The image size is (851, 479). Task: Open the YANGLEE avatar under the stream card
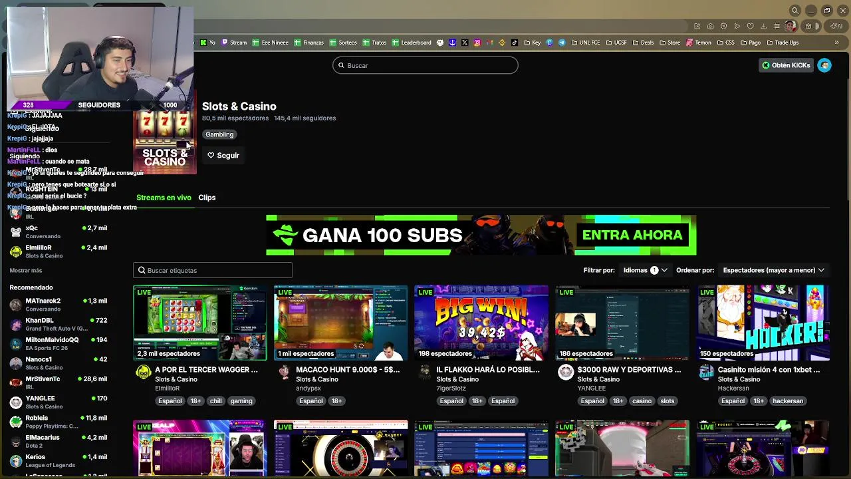(x=566, y=373)
